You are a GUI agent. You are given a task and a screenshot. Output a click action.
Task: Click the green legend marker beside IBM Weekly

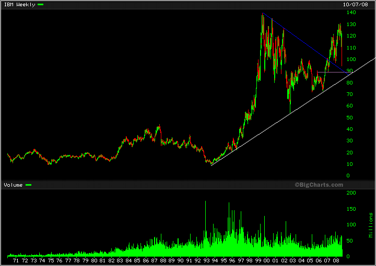coord(40,5)
